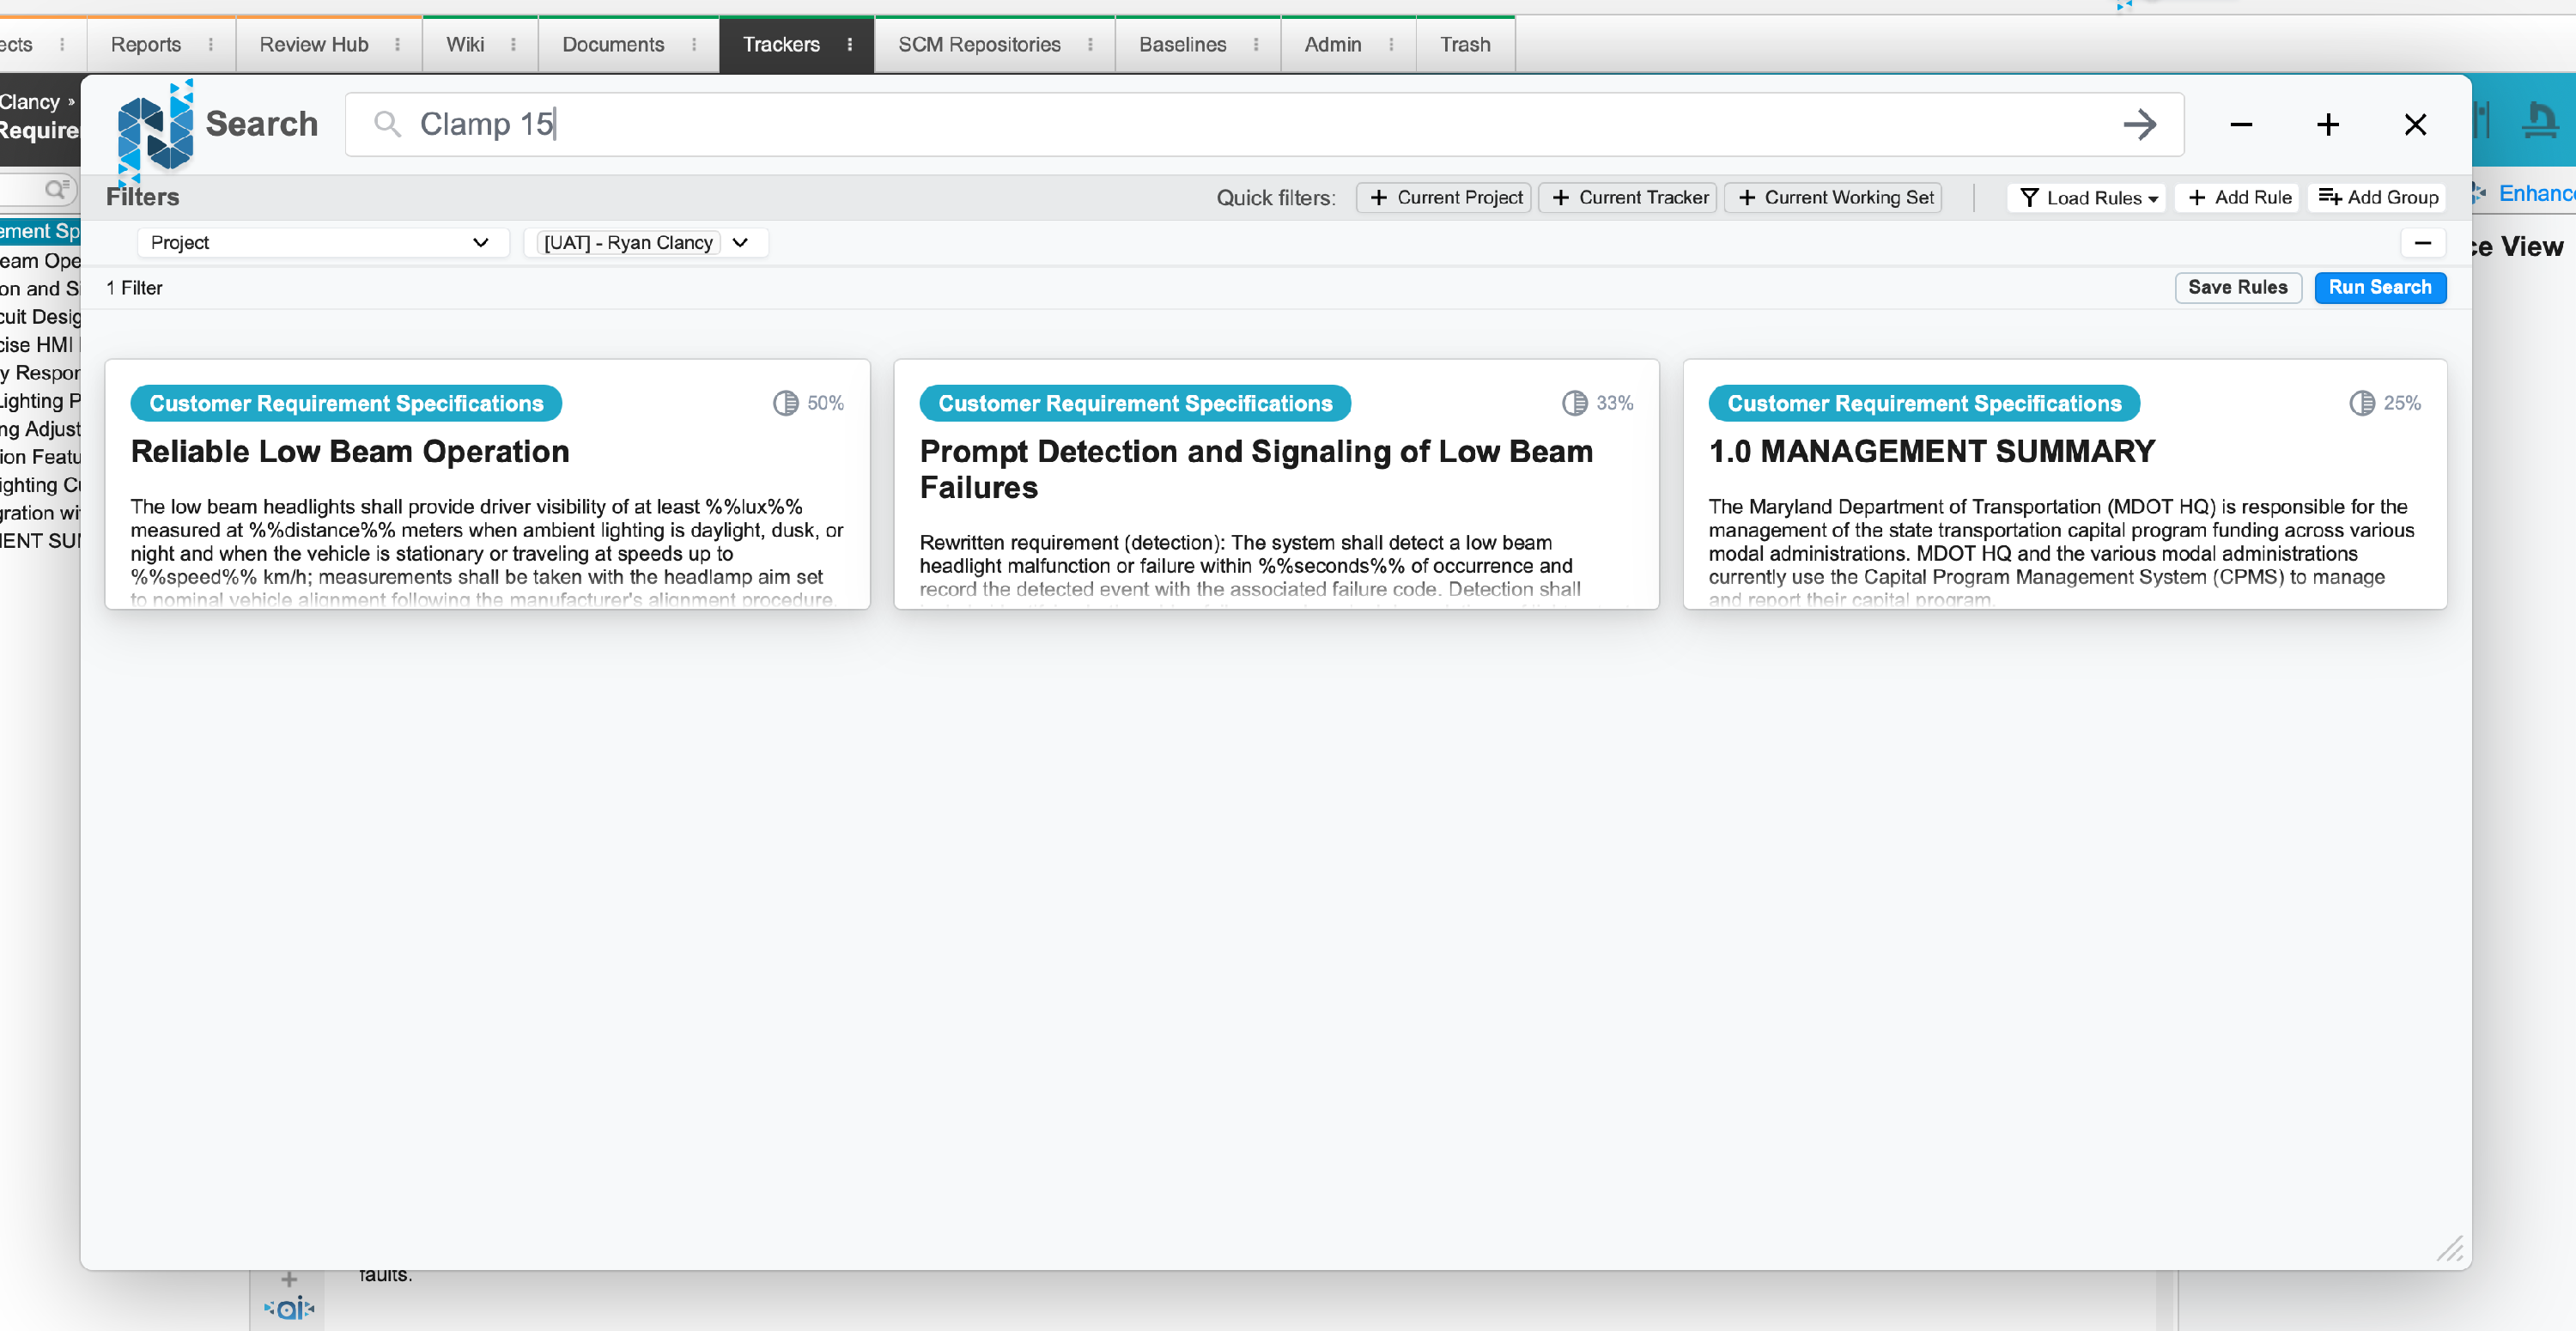Remove the Project filter row
The height and width of the screenshot is (1331, 2576).
pyautogui.click(x=2422, y=243)
